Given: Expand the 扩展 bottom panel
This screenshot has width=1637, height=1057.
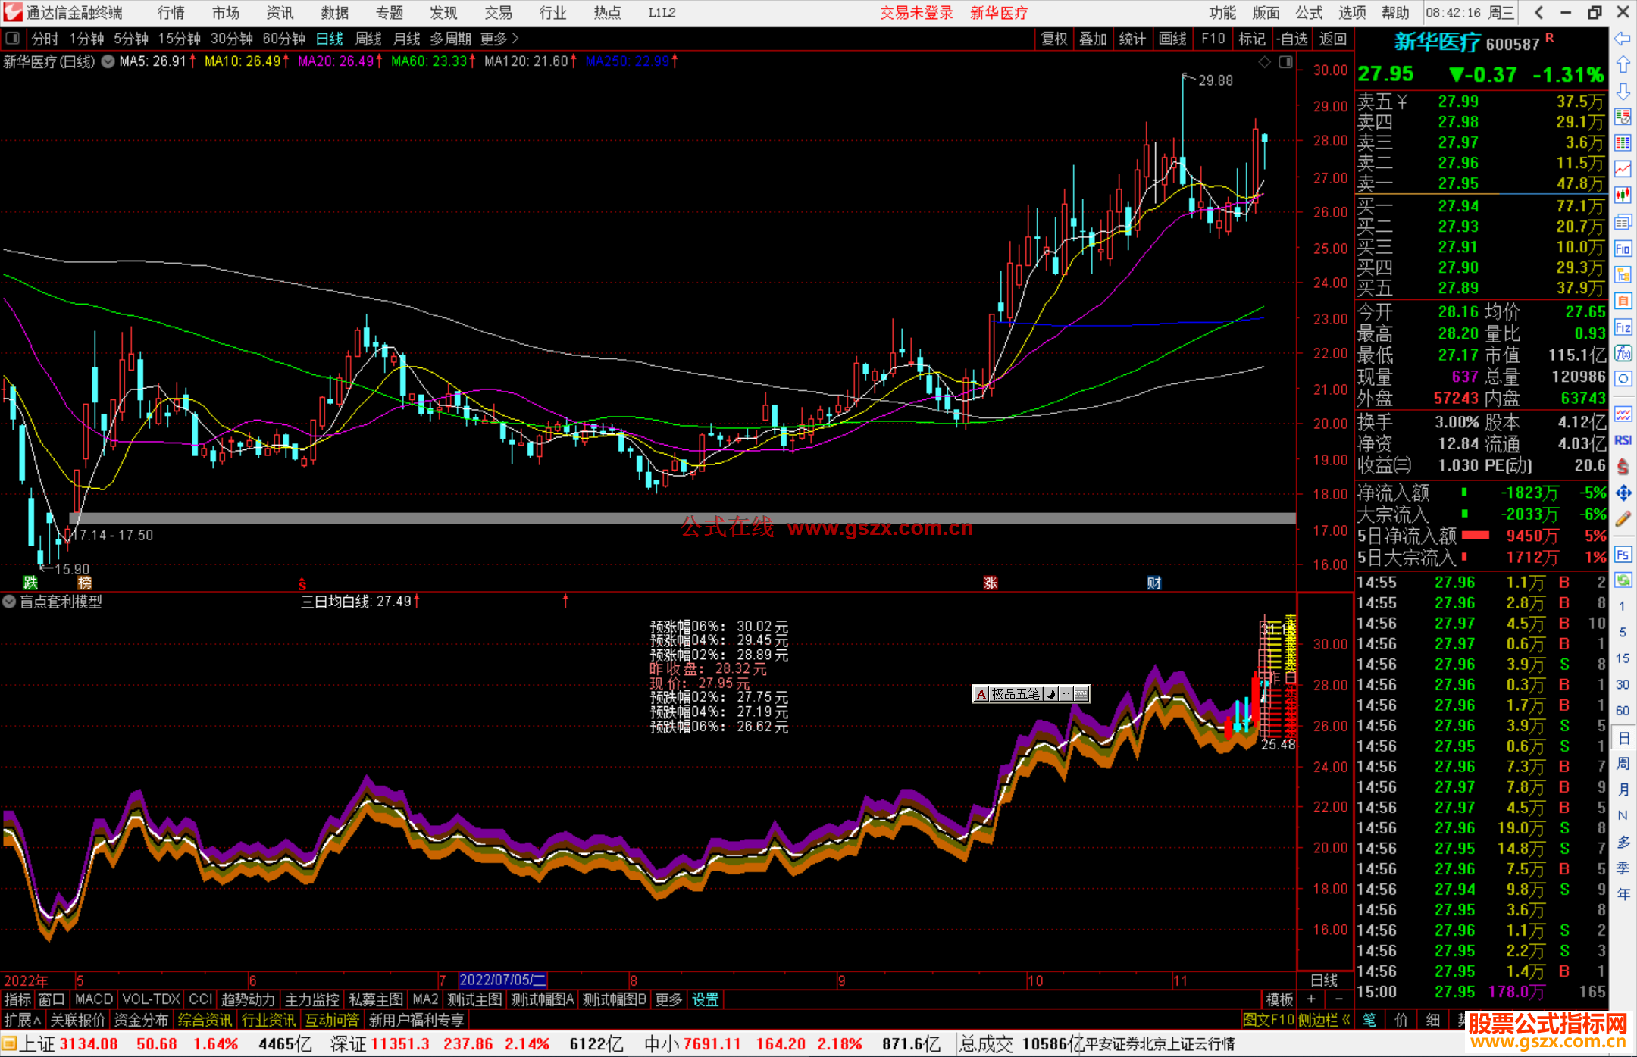Looking at the screenshot, I should 23,1020.
